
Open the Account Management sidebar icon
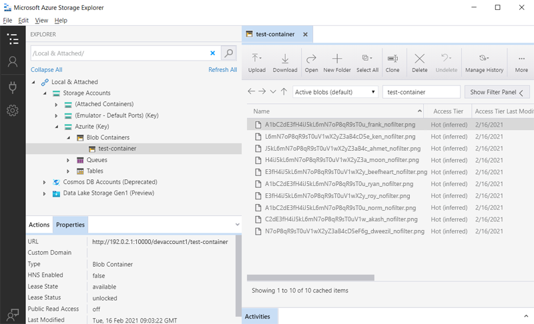(x=12, y=62)
